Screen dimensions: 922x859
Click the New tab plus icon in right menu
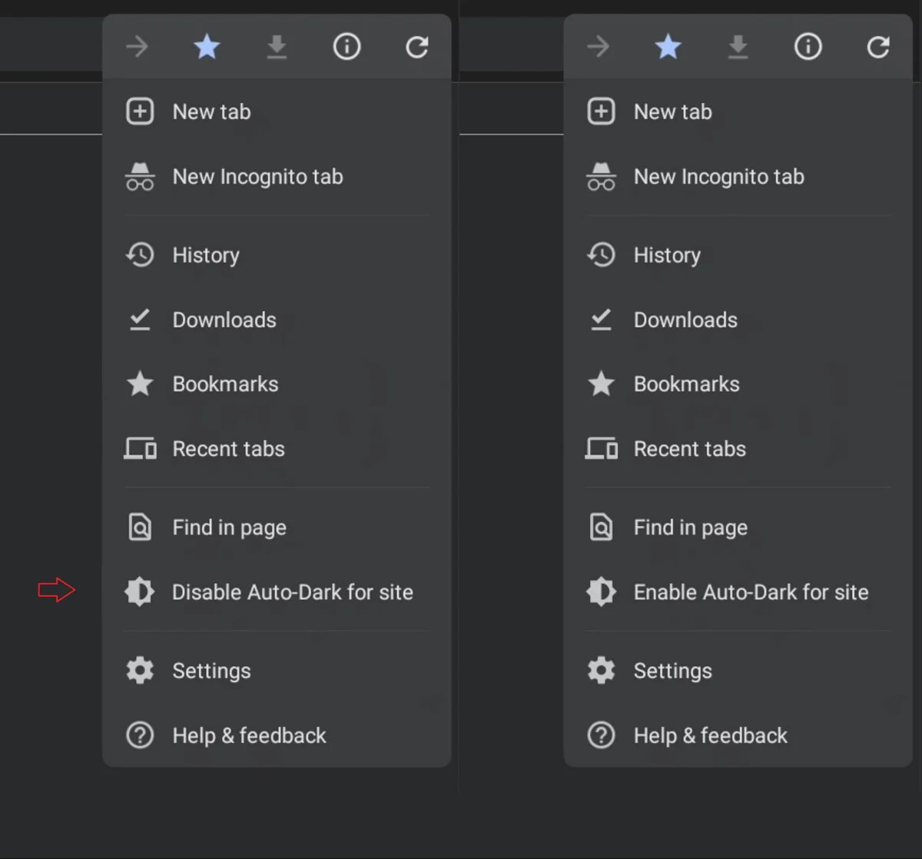[601, 112]
